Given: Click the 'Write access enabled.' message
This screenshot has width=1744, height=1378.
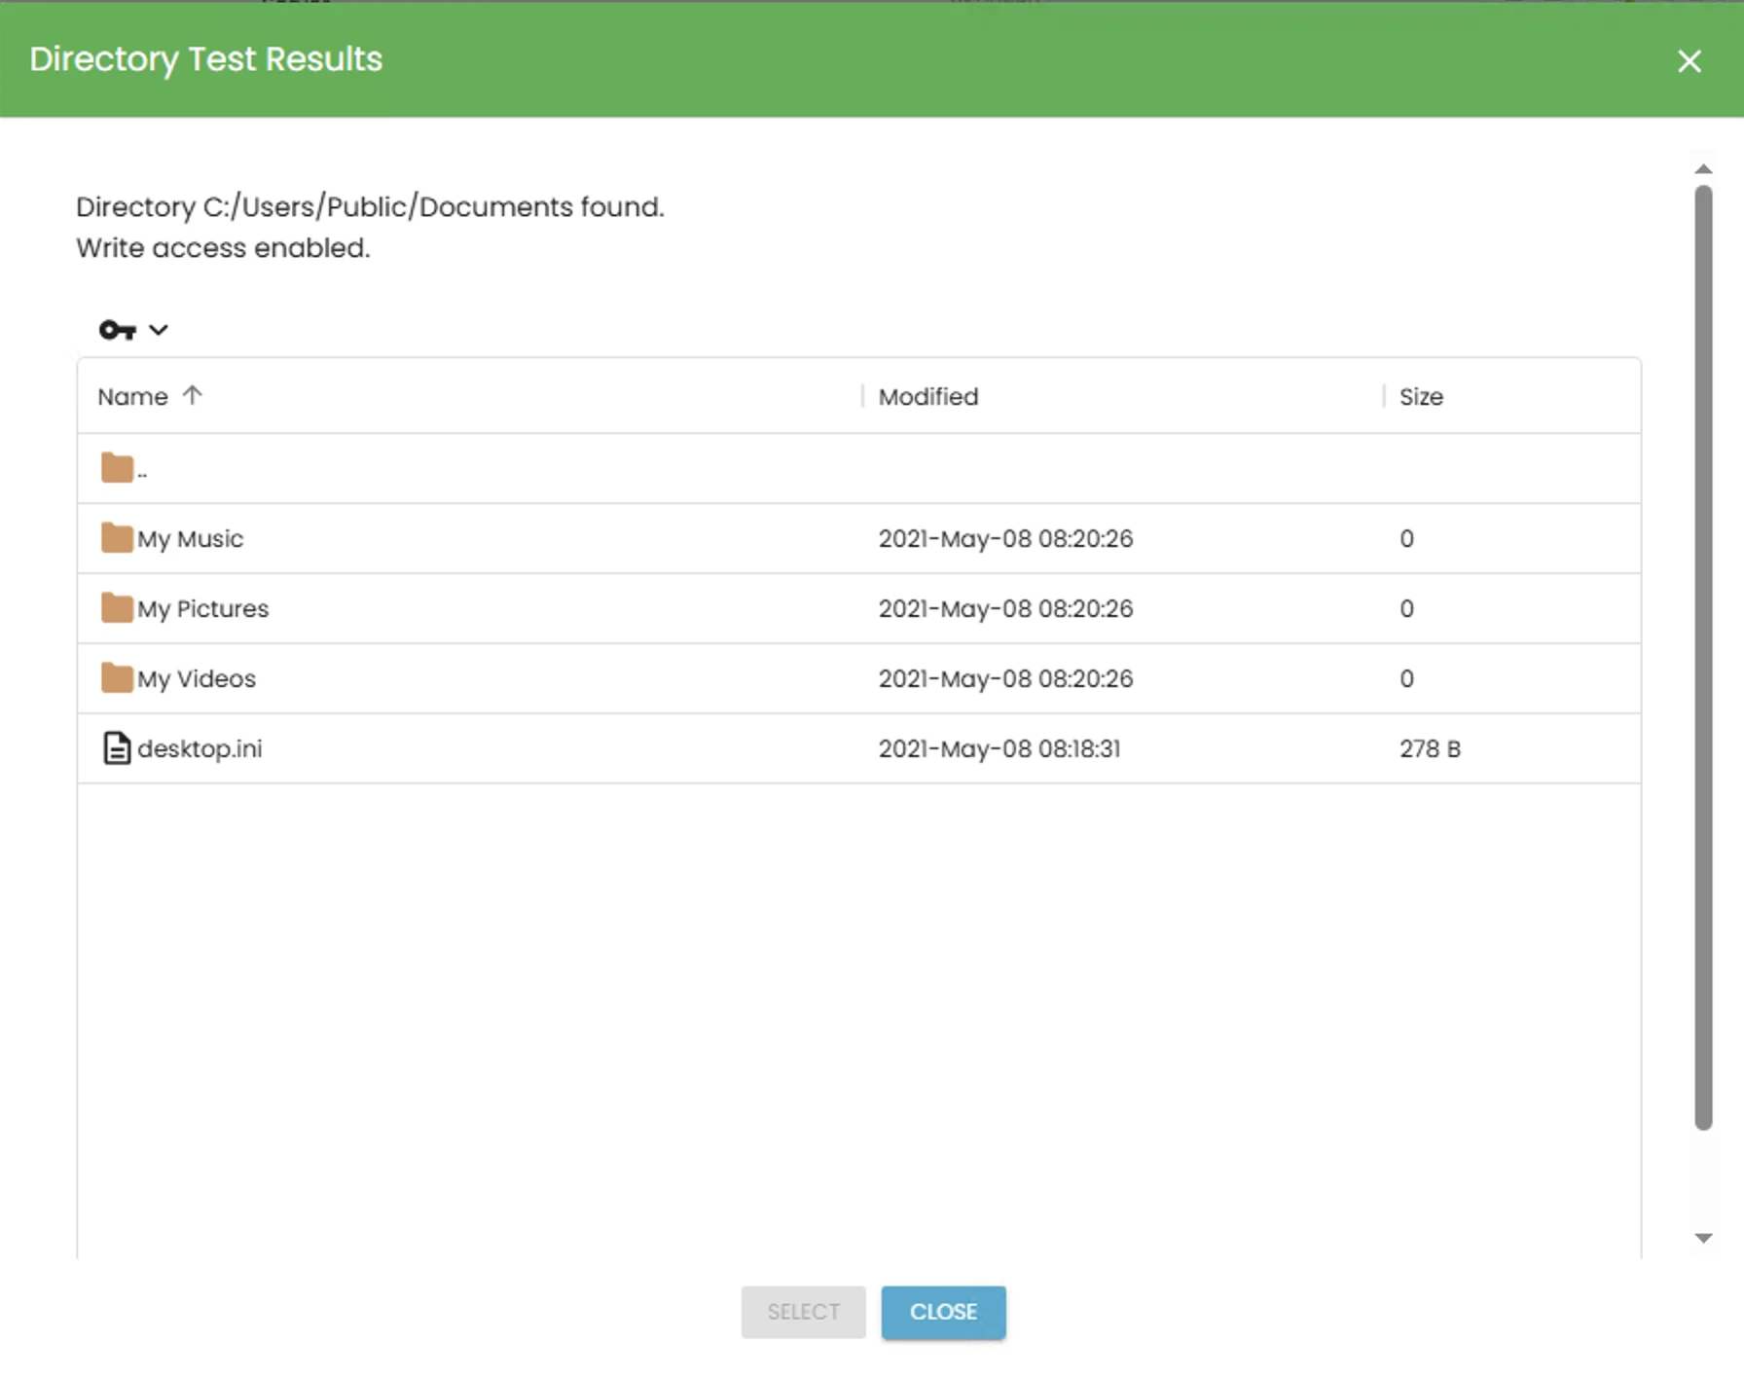Looking at the screenshot, I should coord(223,248).
